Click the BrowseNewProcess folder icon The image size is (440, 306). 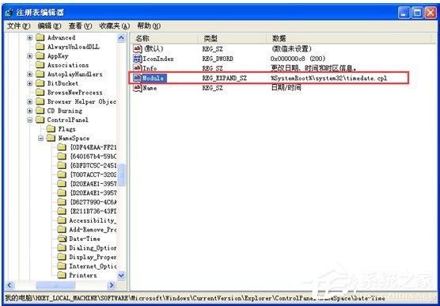tap(40, 93)
